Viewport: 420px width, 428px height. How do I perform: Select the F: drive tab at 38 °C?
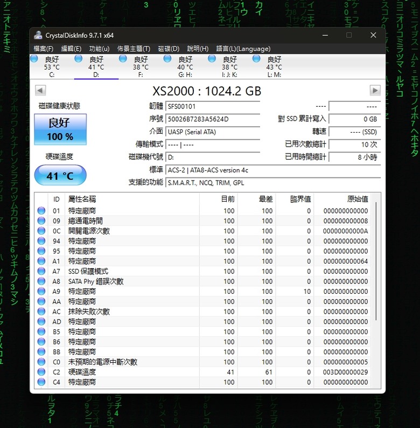click(x=141, y=67)
